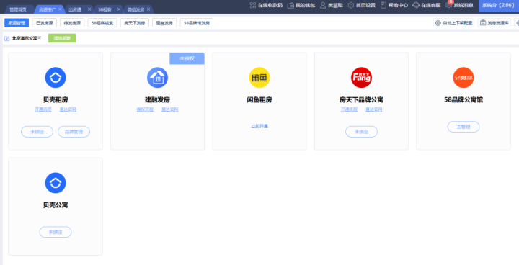The image size is (519, 265).
Task: Click the user profile avatar icon
Action: point(323,5)
